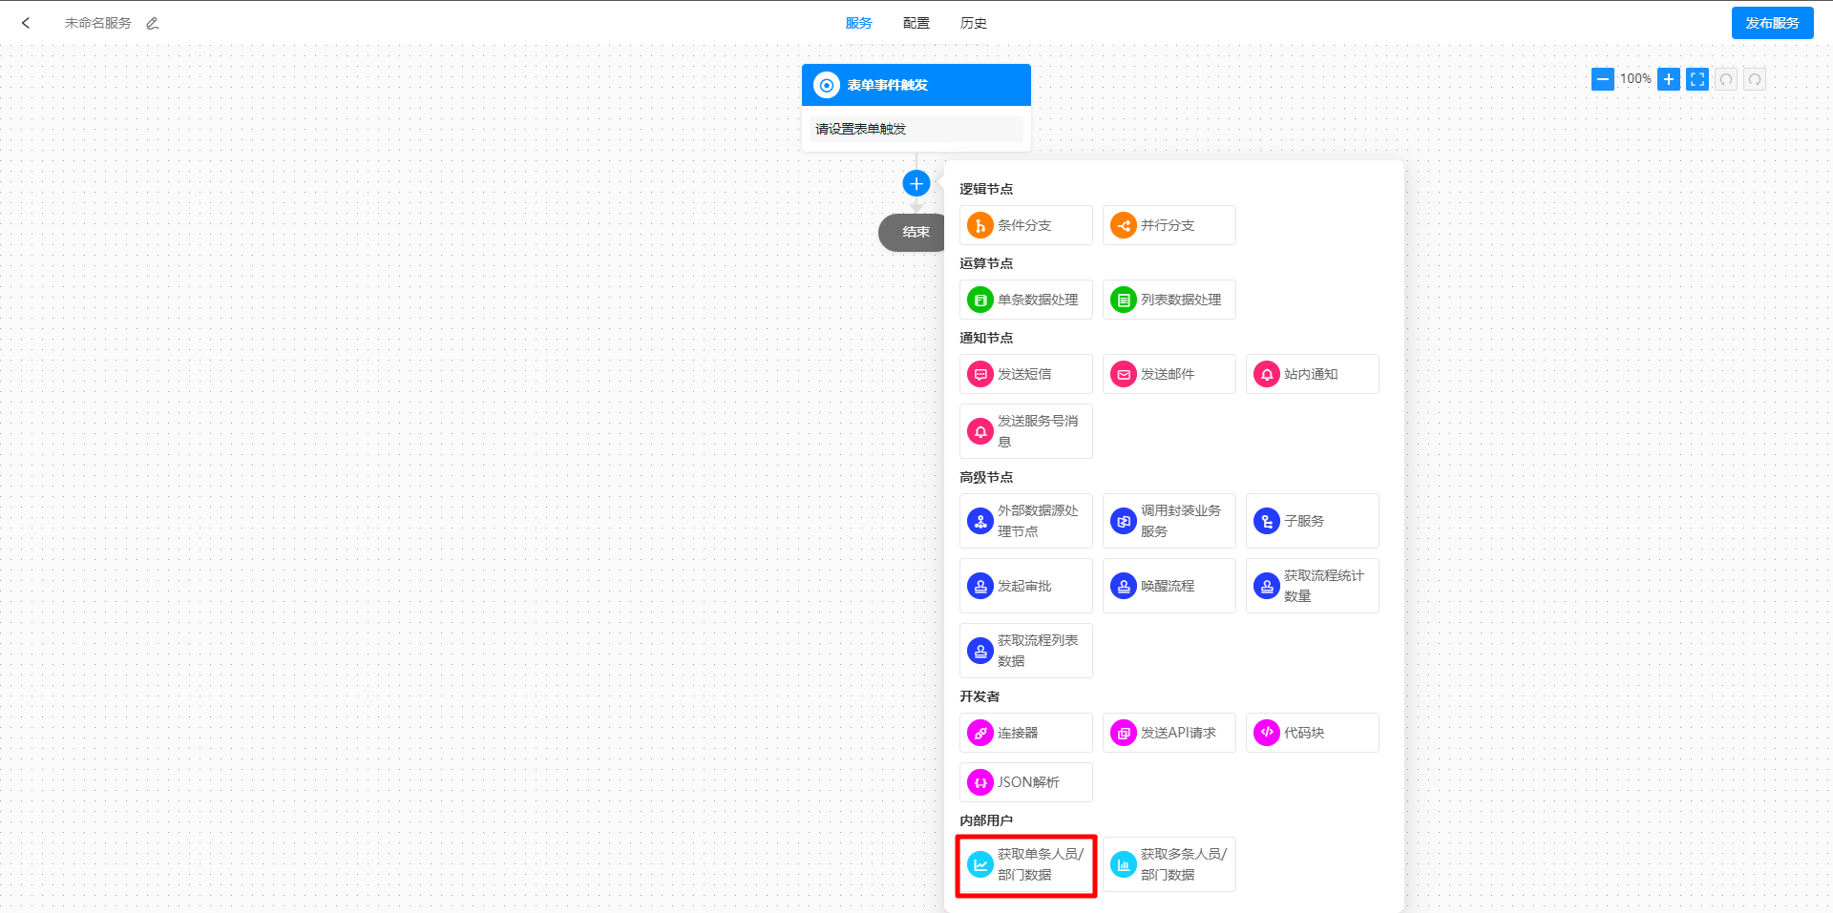Edit service name with pencil icon
This screenshot has width=1833, height=913.
(153, 23)
